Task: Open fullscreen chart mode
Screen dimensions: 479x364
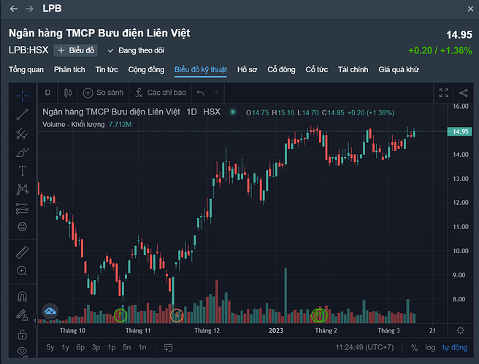Action: tap(443, 93)
